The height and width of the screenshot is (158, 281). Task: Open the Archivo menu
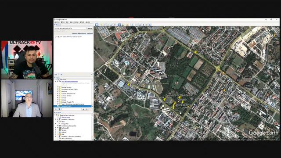[57, 22]
